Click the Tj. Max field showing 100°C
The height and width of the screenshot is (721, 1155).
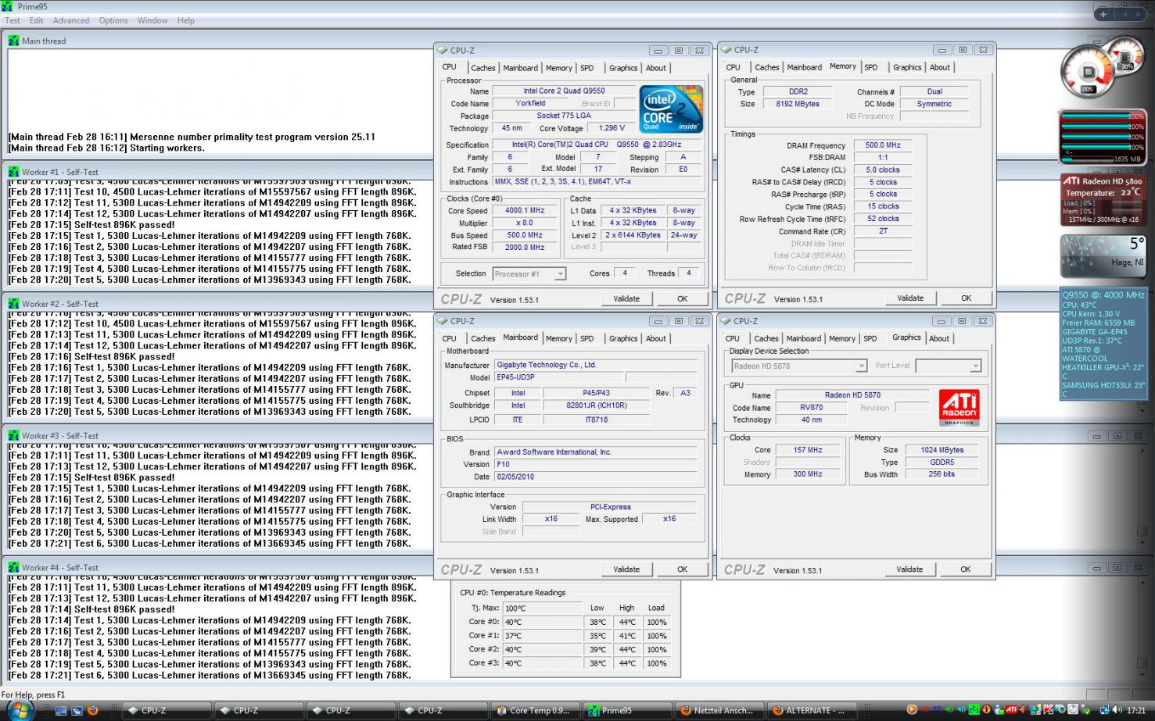543,609
